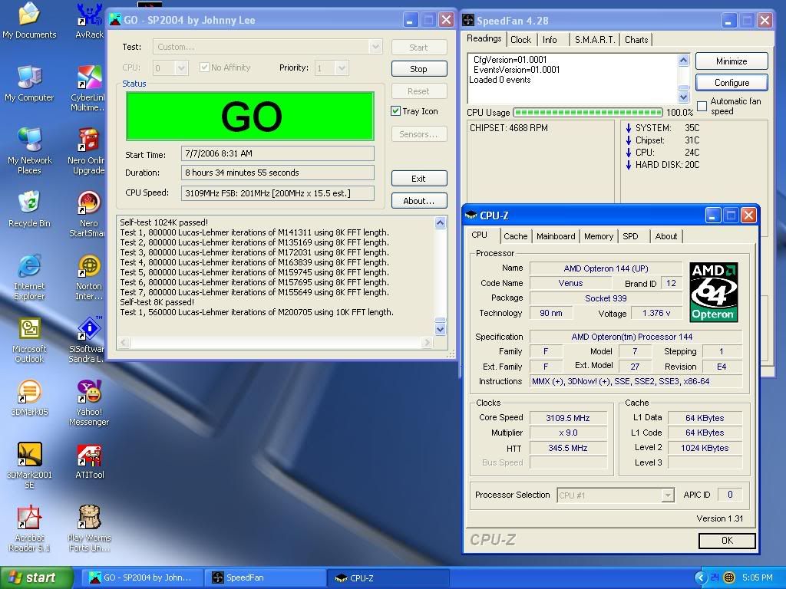Expand hidden system tray icons arrow
The image size is (786, 589).
coord(700,577)
